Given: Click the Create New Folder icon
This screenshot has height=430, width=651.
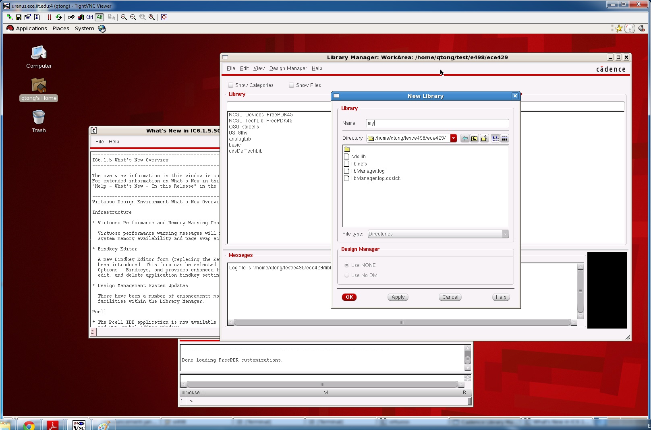Looking at the screenshot, I should pyautogui.click(x=484, y=139).
